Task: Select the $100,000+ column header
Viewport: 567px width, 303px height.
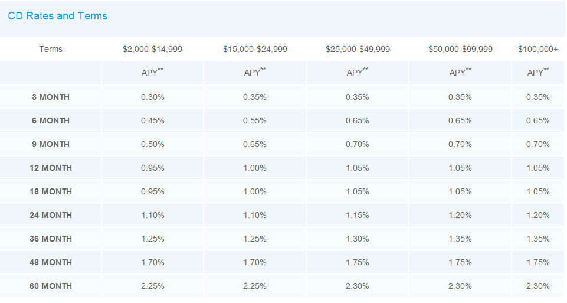Action: [538, 49]
